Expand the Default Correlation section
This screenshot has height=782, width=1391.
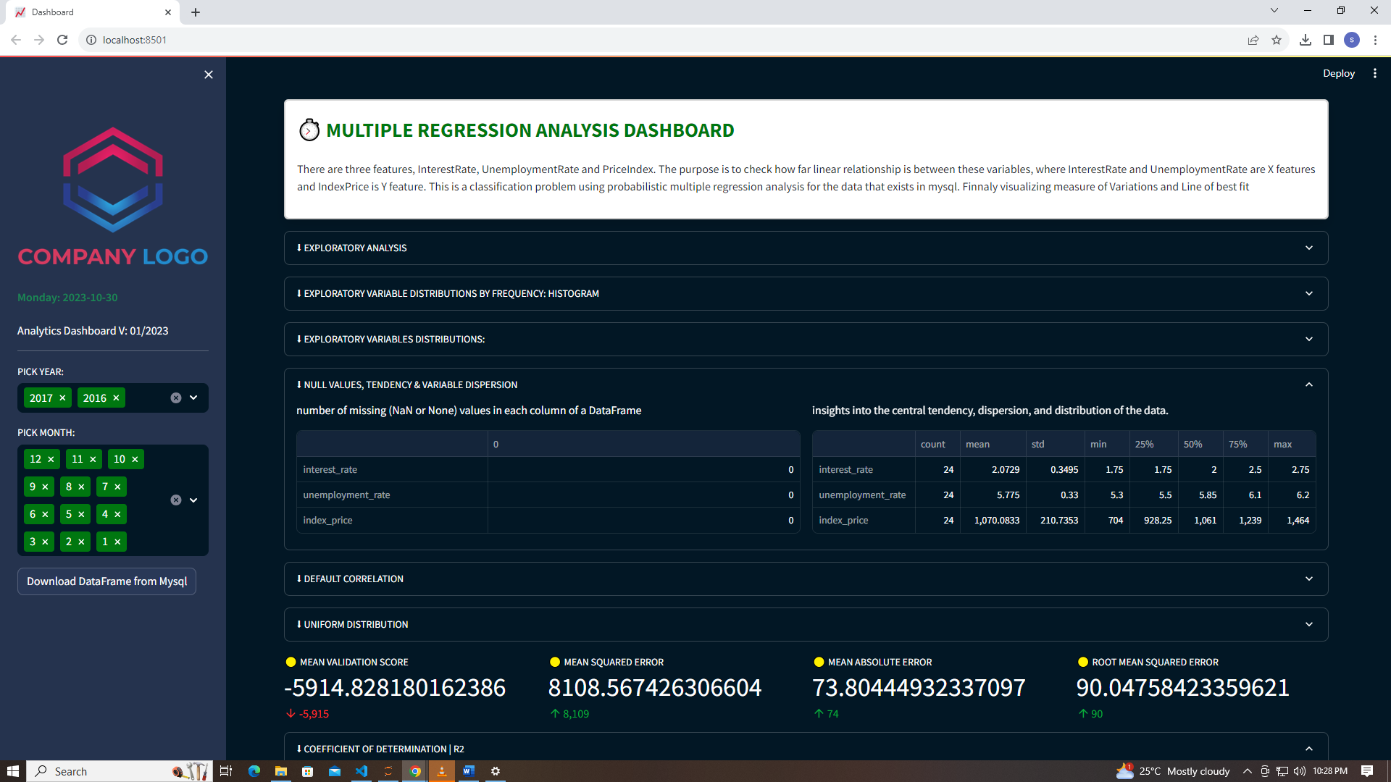[806, 579]
